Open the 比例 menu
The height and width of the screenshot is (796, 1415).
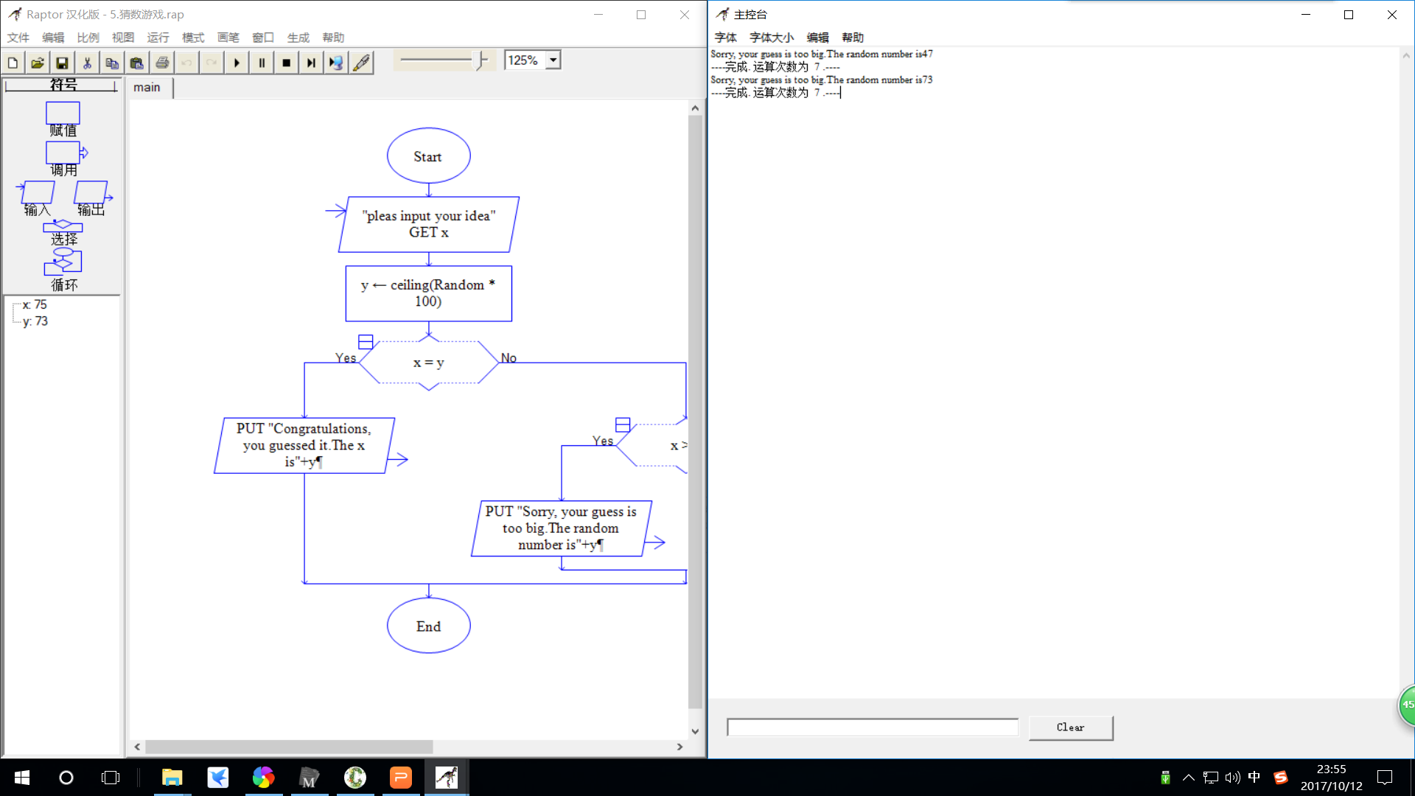(88, 38)
